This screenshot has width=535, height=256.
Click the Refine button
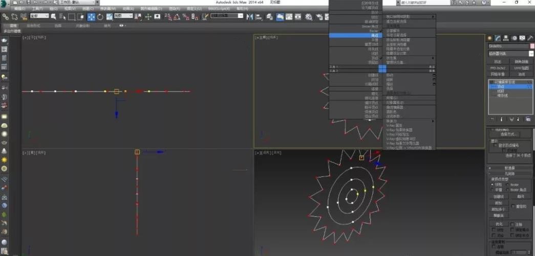(x=498, y=224)
